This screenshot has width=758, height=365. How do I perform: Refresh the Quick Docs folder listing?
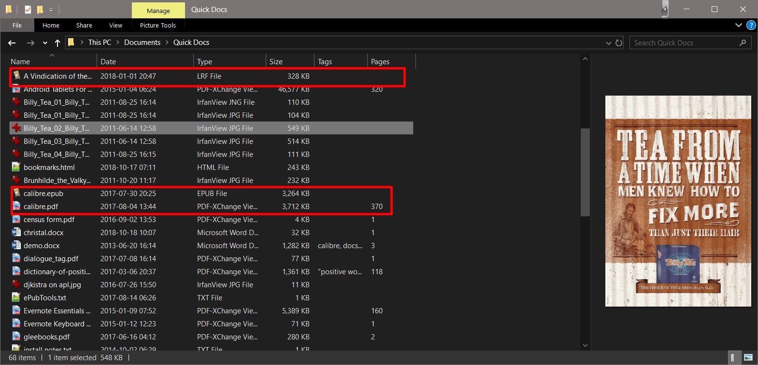click(x=619, y=42)
